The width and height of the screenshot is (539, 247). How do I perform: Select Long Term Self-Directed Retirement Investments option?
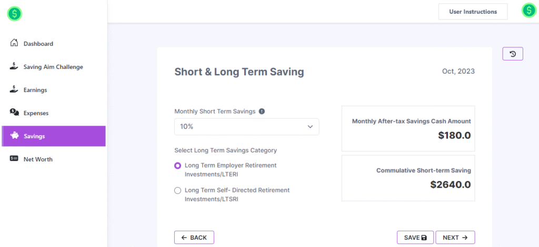point(178,190)
